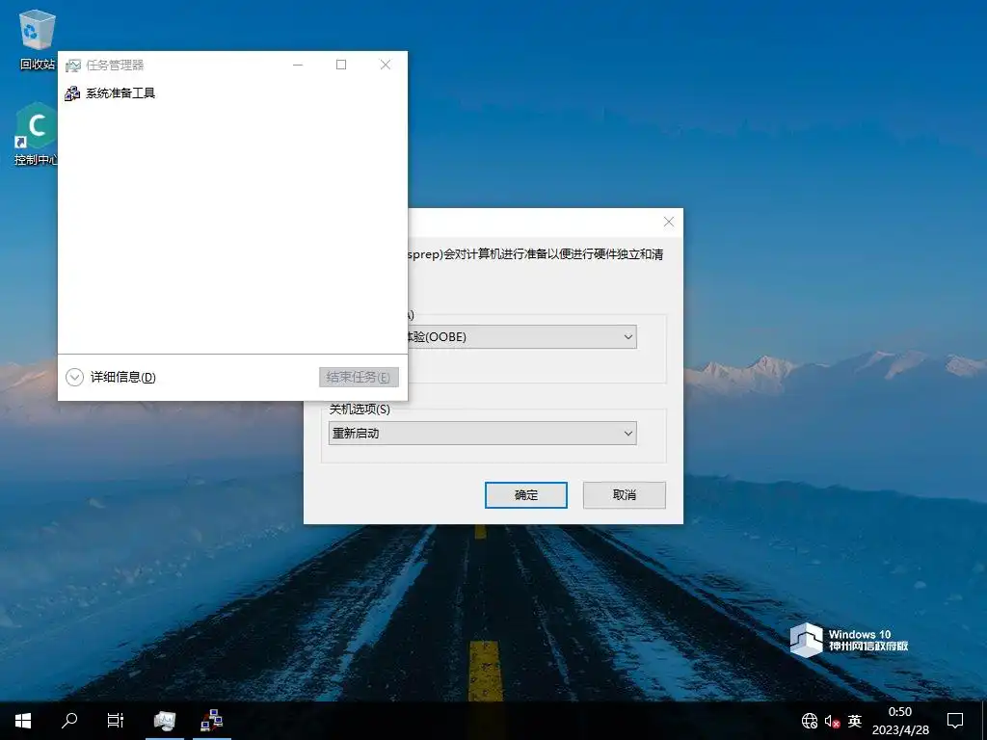Click the 系统准备工具 app icon in Task Manager
The image size is (987, 740).
72,93
